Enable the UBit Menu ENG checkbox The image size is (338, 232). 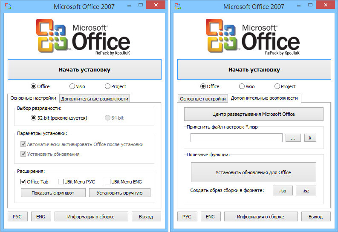(x=107, y=182)
